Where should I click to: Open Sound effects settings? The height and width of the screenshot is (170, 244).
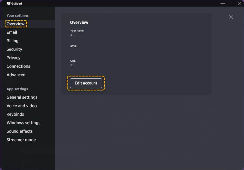pyautogui.click(x=20, y=131)
